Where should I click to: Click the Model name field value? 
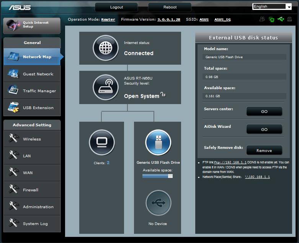click(x=244, y=57)
